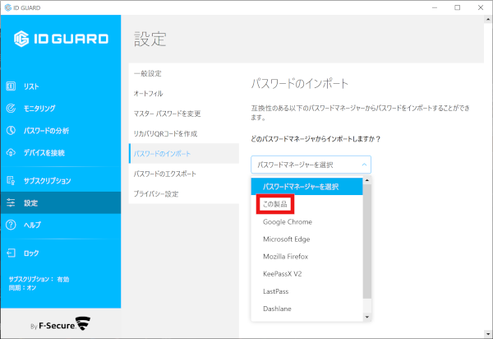493x339 pixels.
Task: Click the リスト icon in sidebar
Action: 11,86
